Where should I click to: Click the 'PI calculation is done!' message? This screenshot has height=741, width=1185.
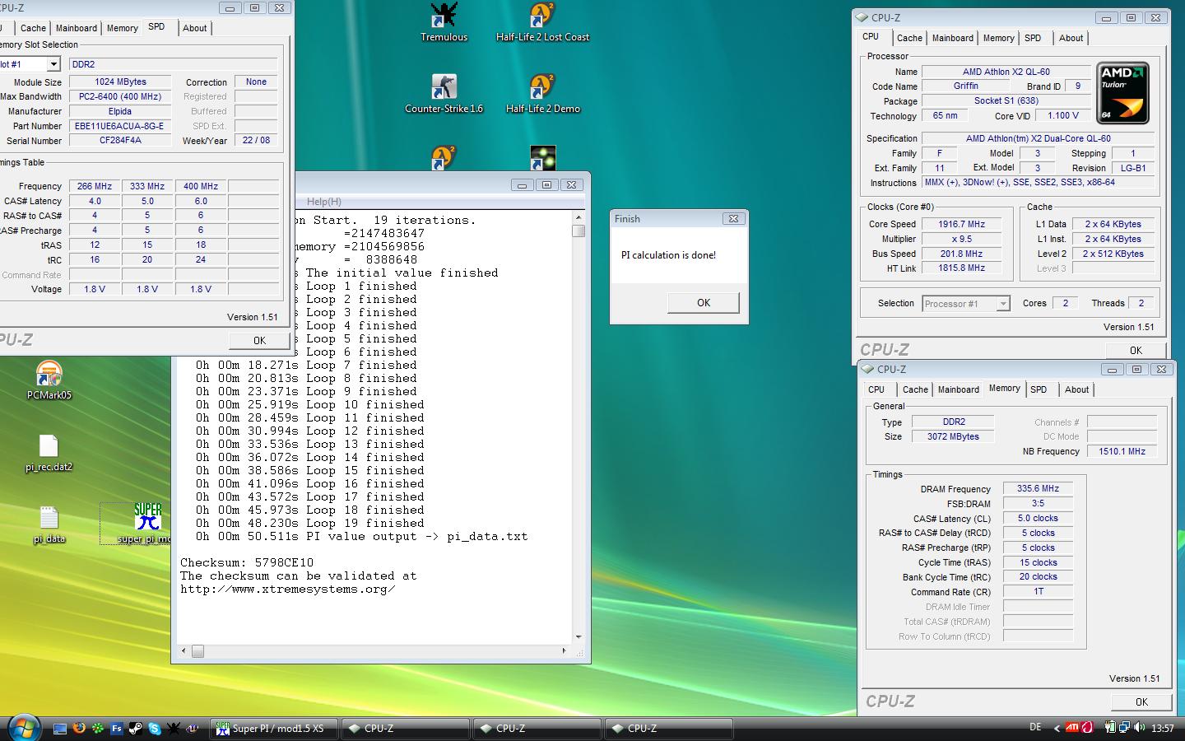[668, 255]
